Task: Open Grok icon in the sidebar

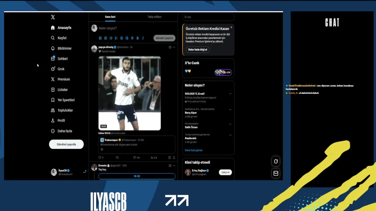Action: point(53,69)
